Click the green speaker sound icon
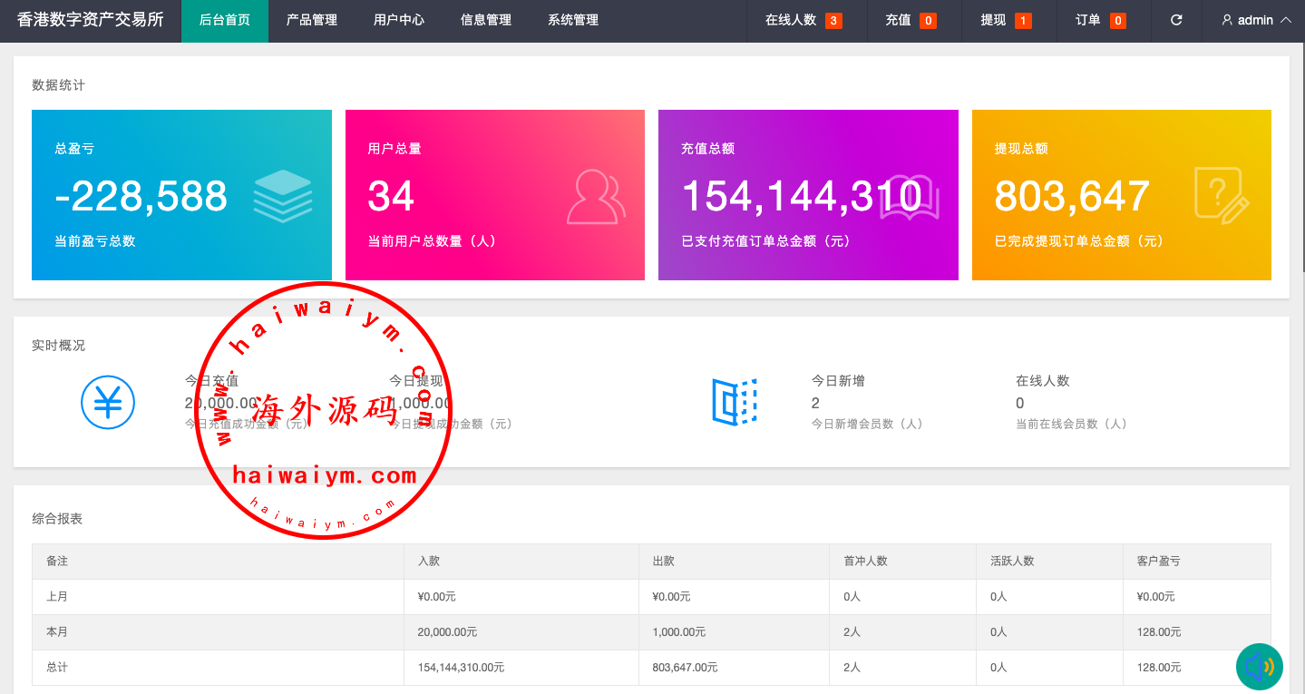1305x694 pixels. tap(1260, 667)
